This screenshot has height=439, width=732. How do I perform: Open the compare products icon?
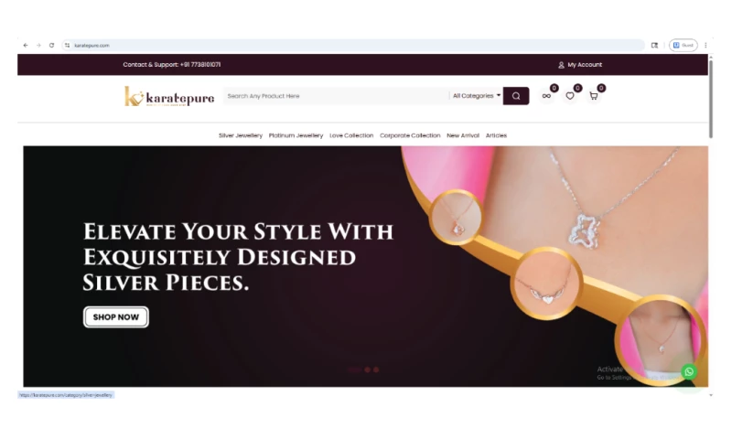546,96
